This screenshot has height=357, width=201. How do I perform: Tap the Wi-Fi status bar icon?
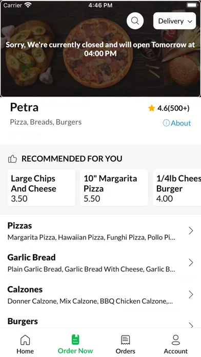[x=28, y=5]
